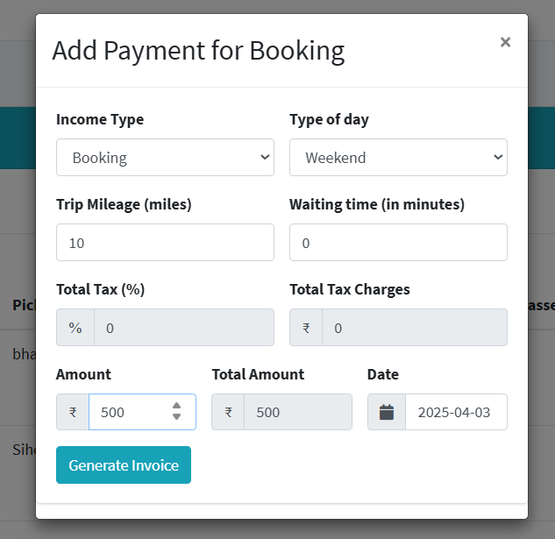Decrease Amount with the down arrow
555x539 pixels.
(177, 417)
